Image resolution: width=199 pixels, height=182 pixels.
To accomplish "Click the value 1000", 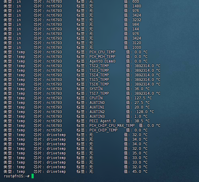I will pyautogui.click(x=137, y=47).
